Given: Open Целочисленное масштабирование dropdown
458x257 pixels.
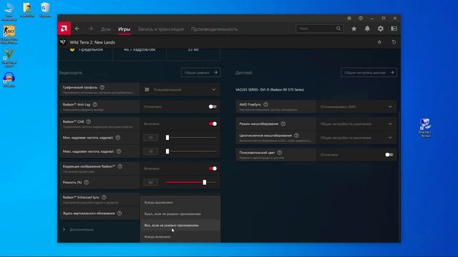Looking at the screenshot, I should pyautogui.click(x=356, y=138).
